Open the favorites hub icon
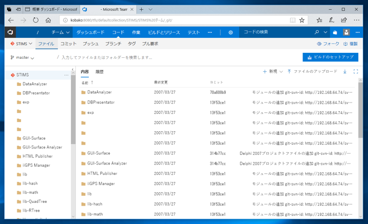Viewport: 368px width, 224px height. (319, 20)
